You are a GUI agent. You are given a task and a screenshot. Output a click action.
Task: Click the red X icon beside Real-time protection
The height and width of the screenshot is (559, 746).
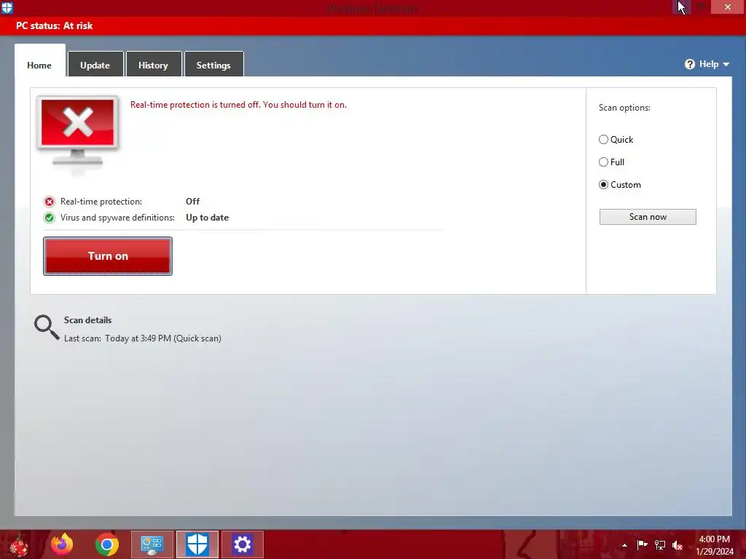[49, 202]
